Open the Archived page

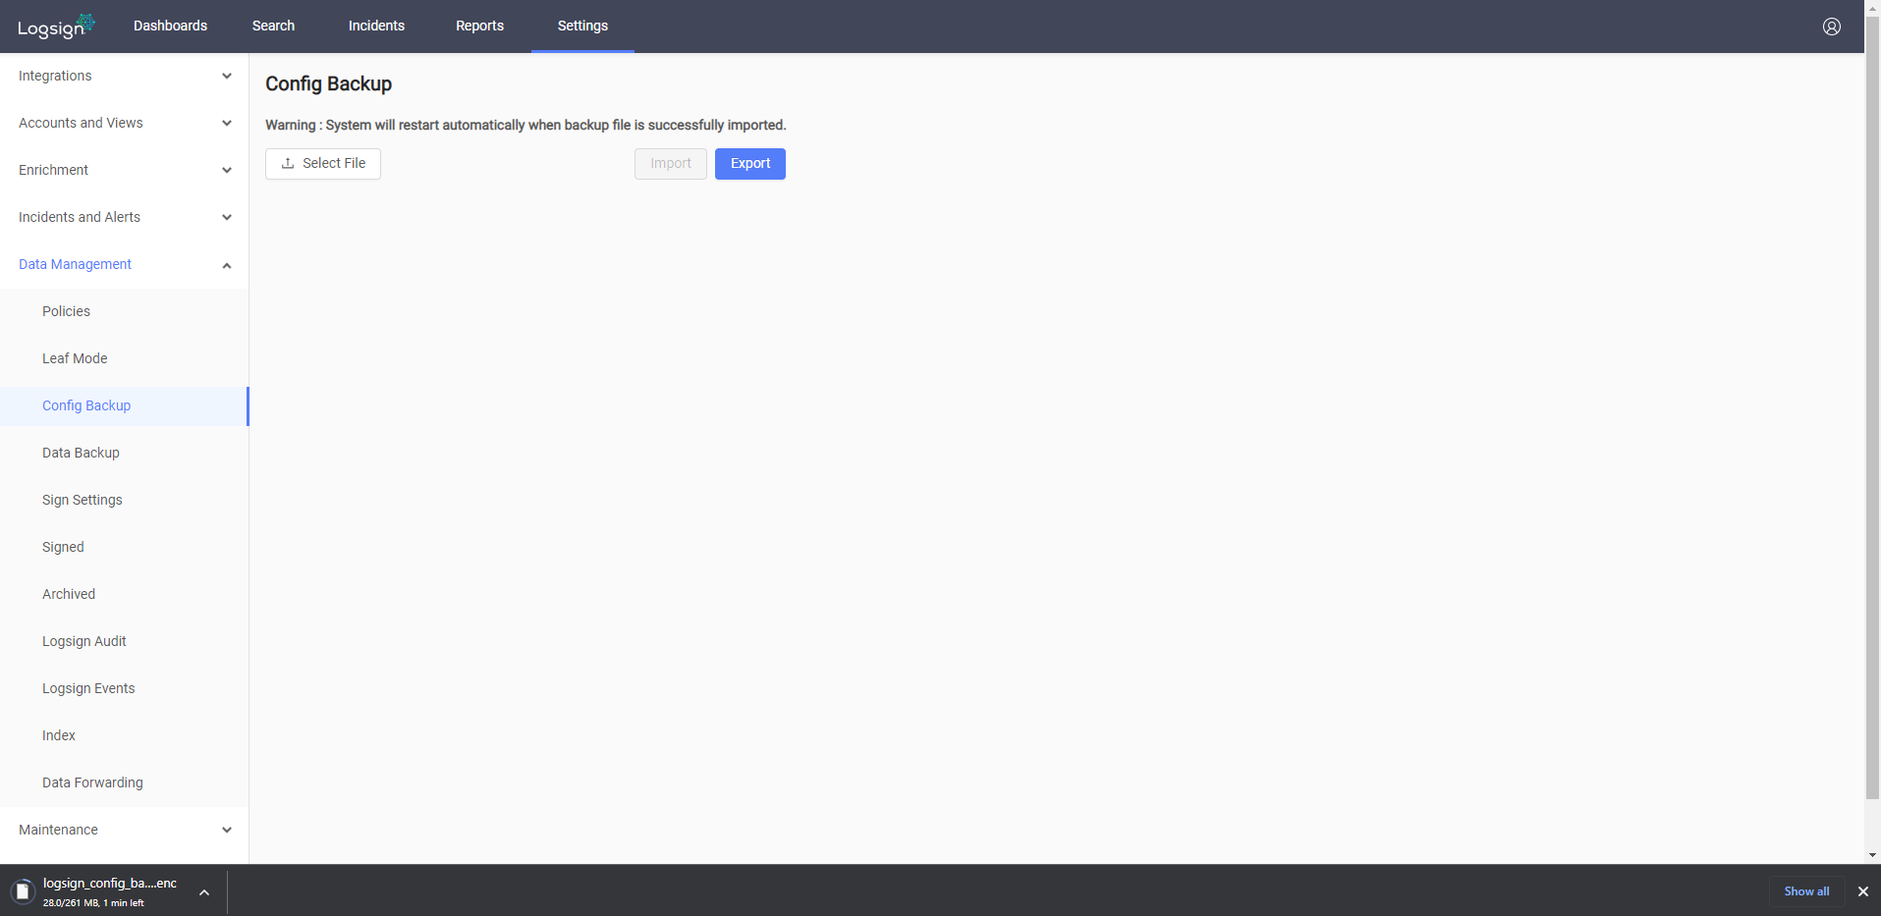(124, 594)
